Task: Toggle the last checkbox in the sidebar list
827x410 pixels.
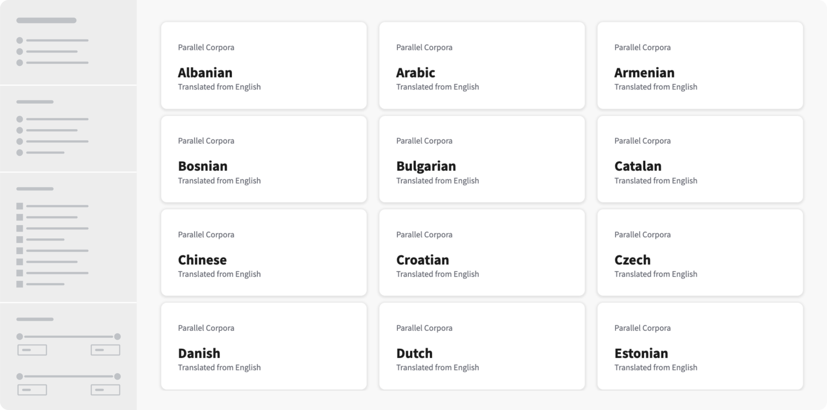Action: [19, 284]
